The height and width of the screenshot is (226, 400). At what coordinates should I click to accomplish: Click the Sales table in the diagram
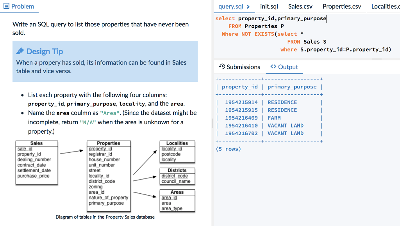[37, 162]
